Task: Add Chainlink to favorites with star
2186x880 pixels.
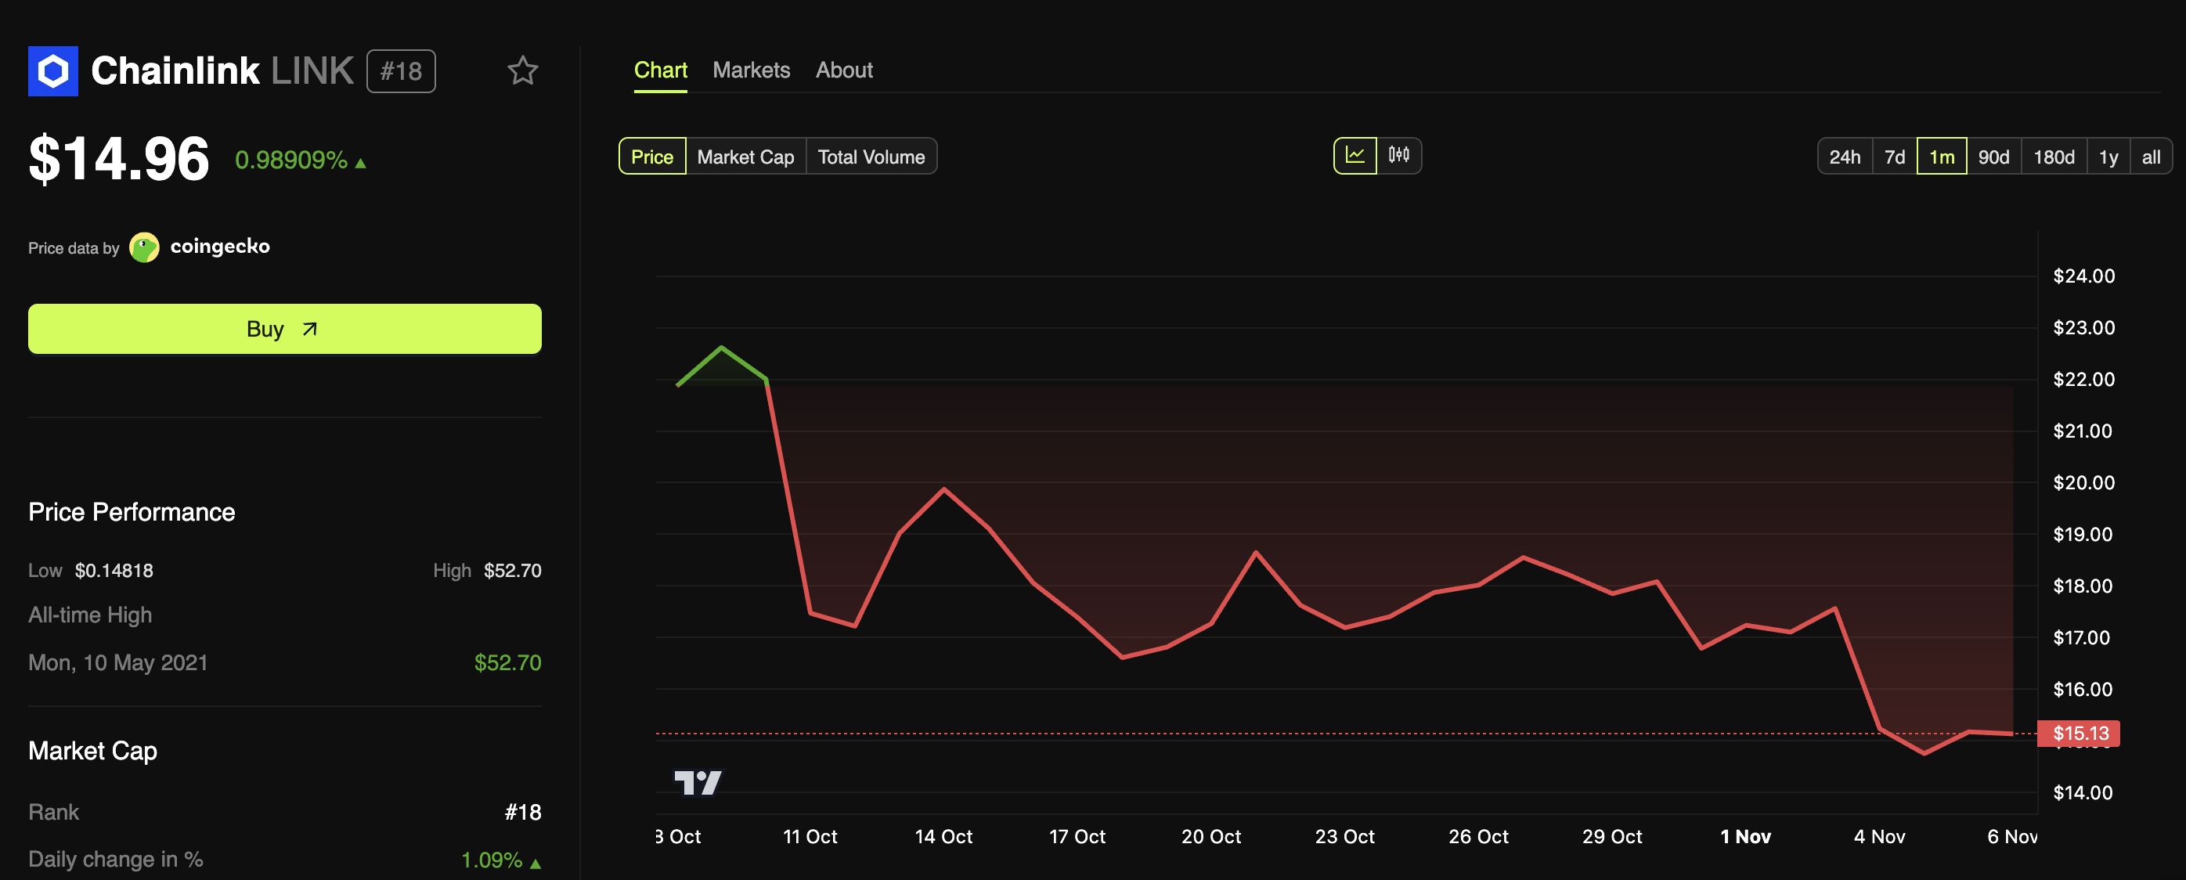Action: (x=522, y=70)
